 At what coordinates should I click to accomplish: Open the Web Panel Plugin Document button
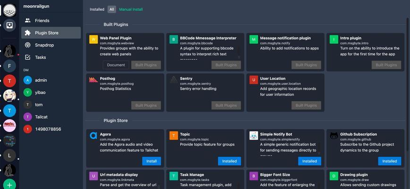116,65
